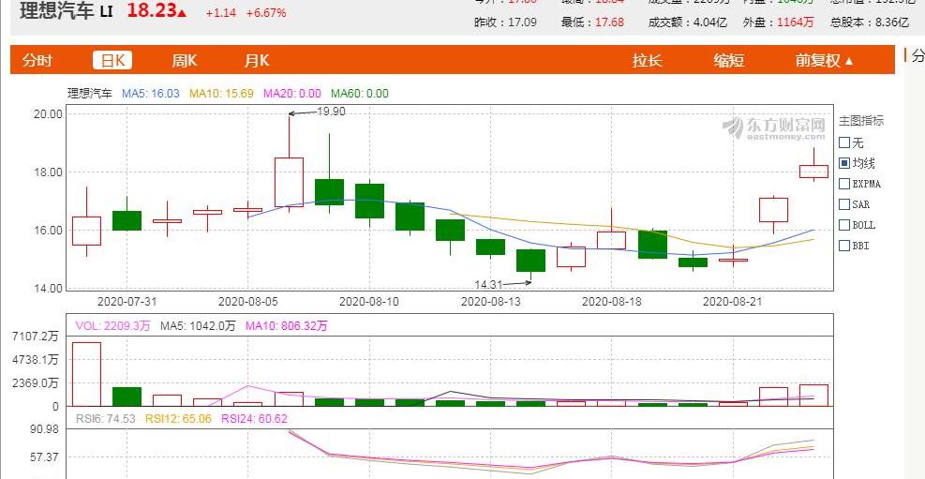
Task: Check the 无 indicator option
Action: 844,142
